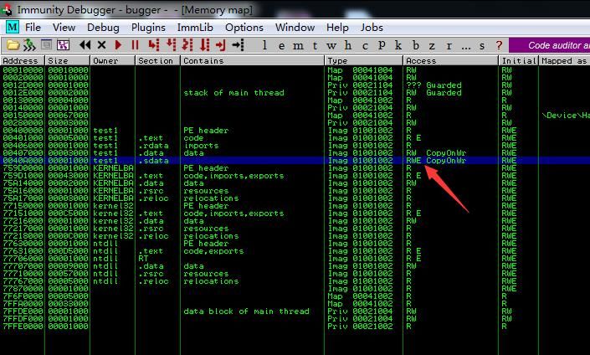Sort by the Type column header

[x=363, y=60]
